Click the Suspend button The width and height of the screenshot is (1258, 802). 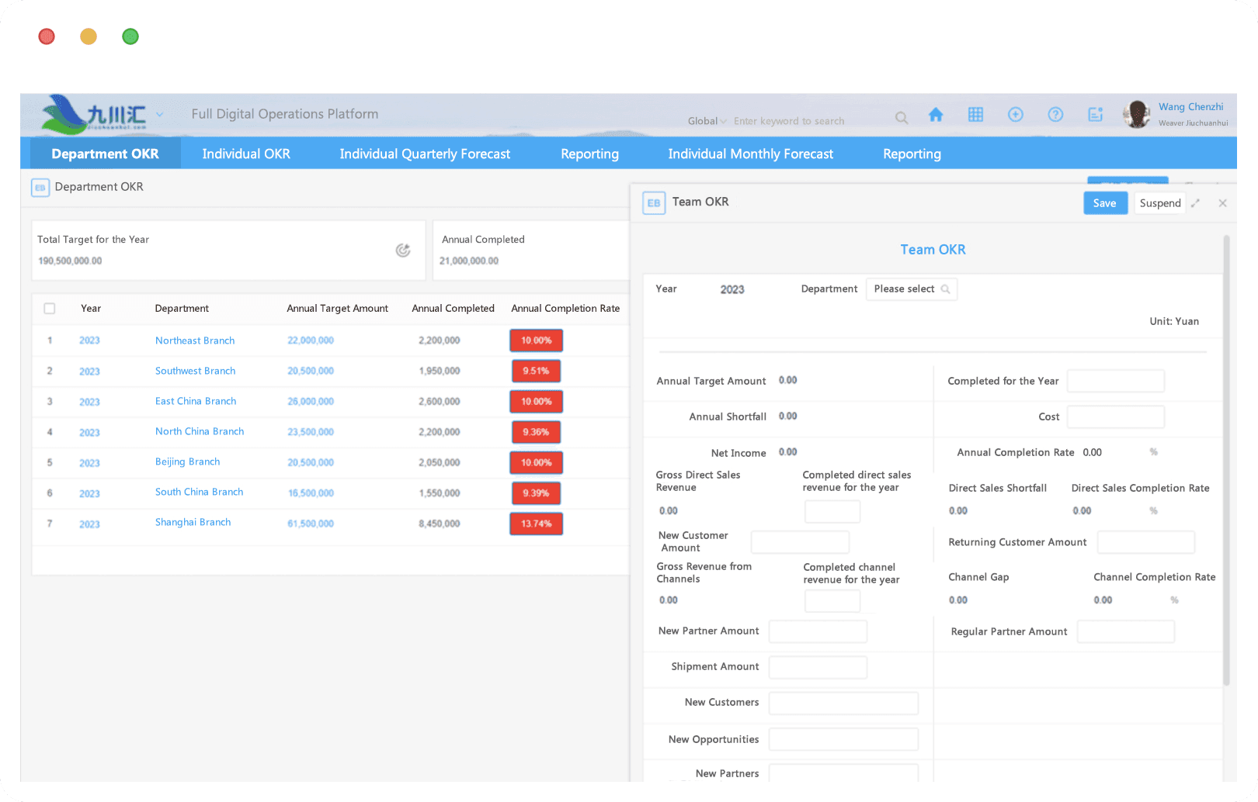[x=1160, y=203]
